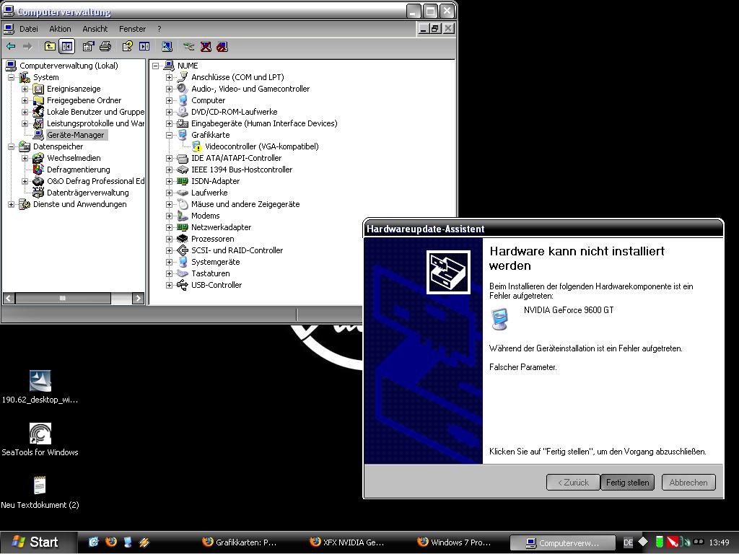Collapse the Datenspeicher node
The image size is (739, 554).
(x=11, y=146)
